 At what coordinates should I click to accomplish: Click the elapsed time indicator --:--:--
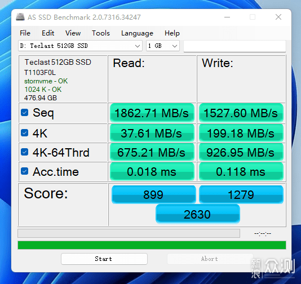point(263,233)
